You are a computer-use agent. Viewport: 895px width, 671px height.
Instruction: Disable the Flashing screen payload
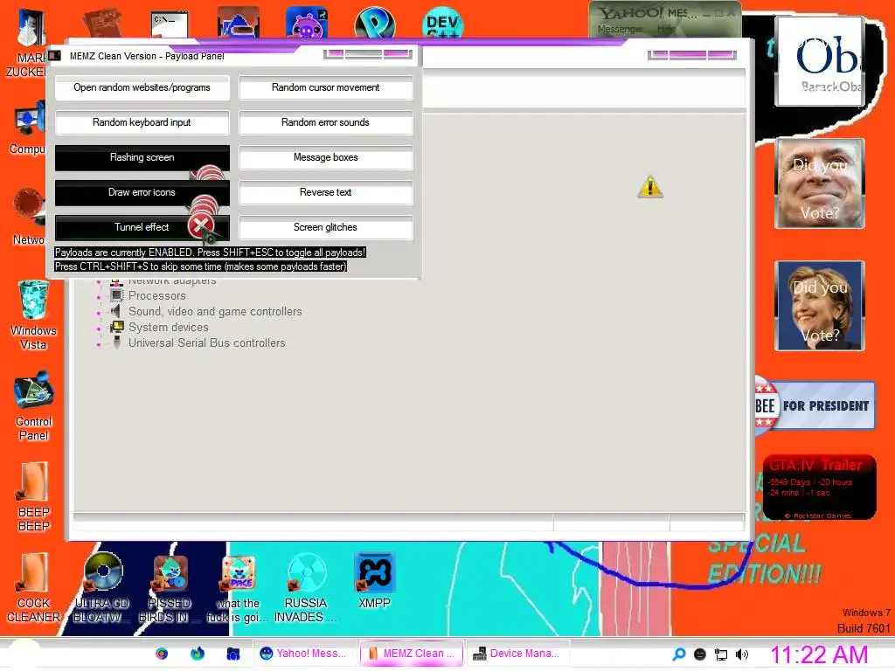[142, 157]
